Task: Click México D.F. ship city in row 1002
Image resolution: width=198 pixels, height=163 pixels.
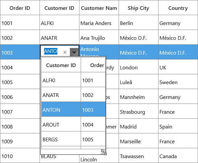Action: coord(138,38)
